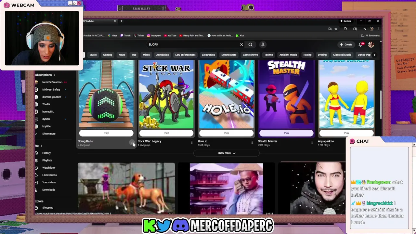Expand the Subscriptions section chevron
The height and width of the screenshot is (234, 416).
(55, 75)
